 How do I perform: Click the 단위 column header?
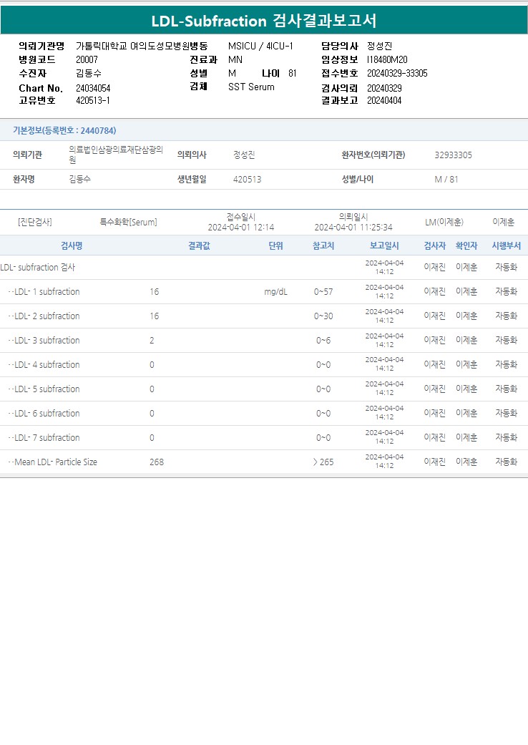coord(275,245)
